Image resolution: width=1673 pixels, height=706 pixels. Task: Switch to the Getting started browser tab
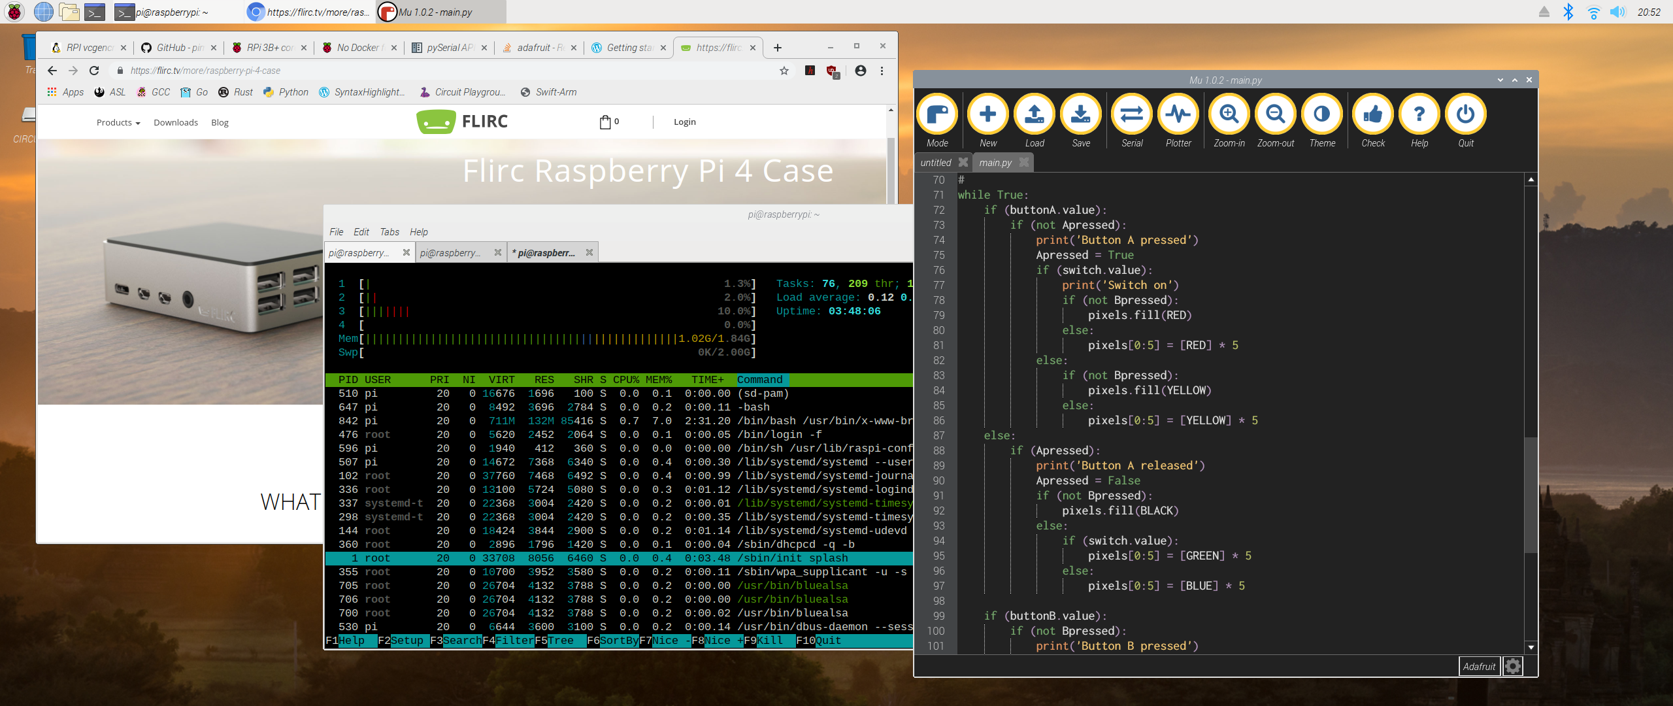(x=627, y=48)
